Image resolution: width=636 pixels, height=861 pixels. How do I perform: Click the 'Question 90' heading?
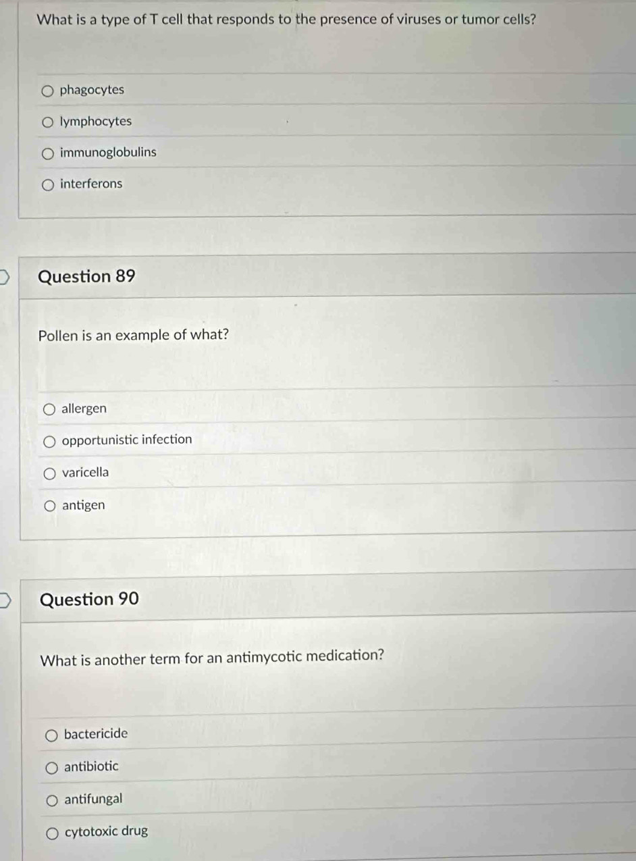pos(90,599)
